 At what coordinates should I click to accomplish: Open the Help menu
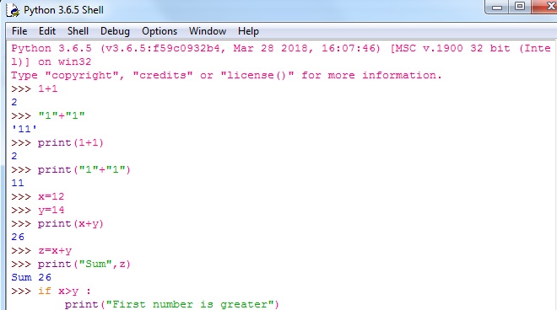(x=248, y=31)
